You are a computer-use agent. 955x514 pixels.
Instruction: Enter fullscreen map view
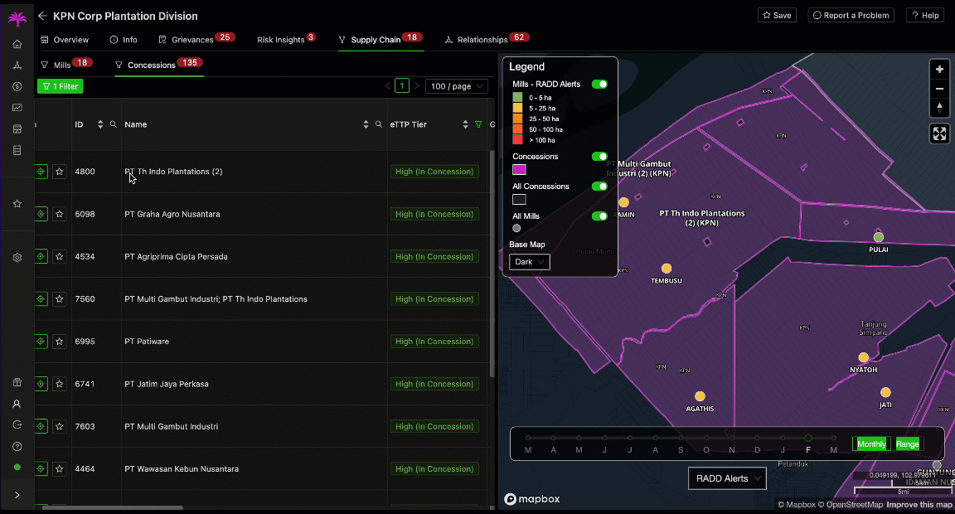click(939, 133)
